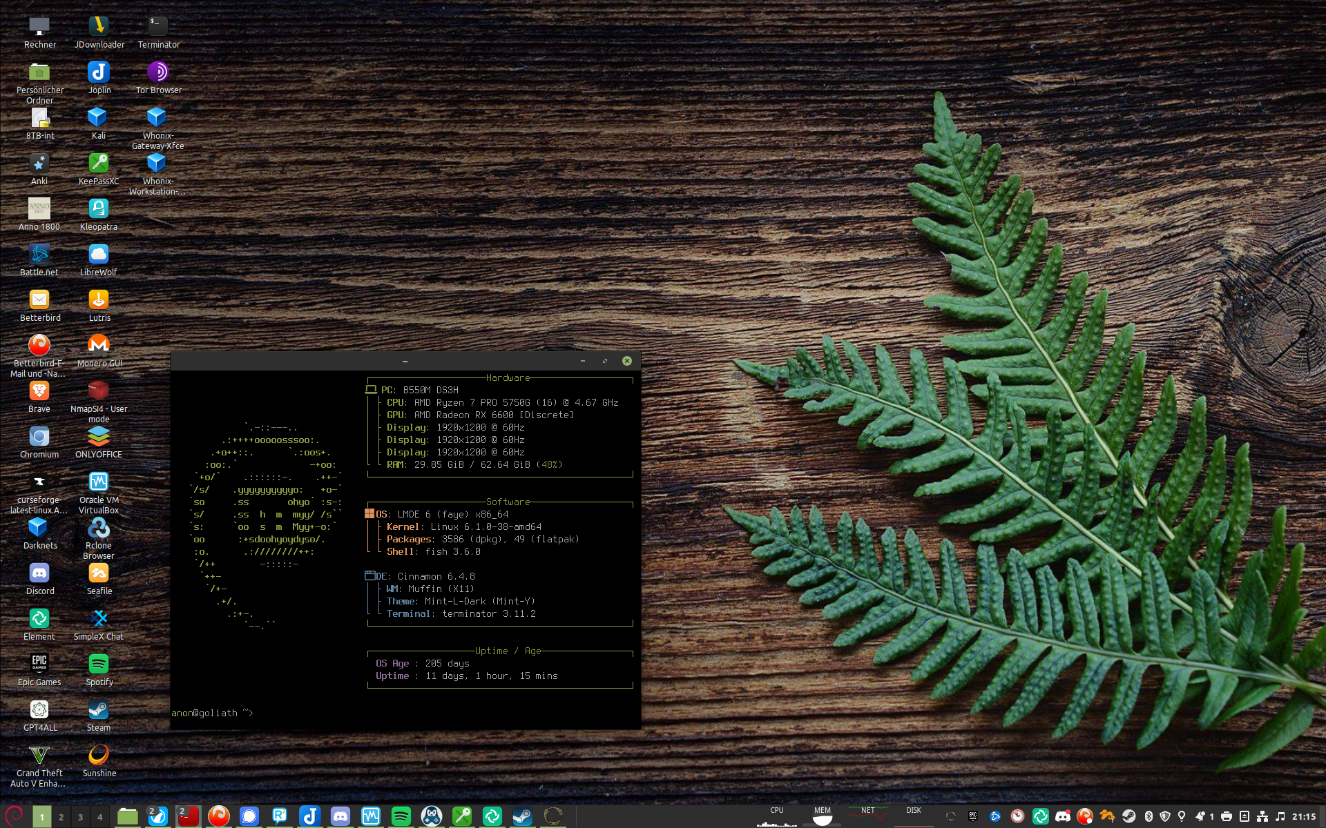Open the Debian swirl applications menu

point(15,816)
